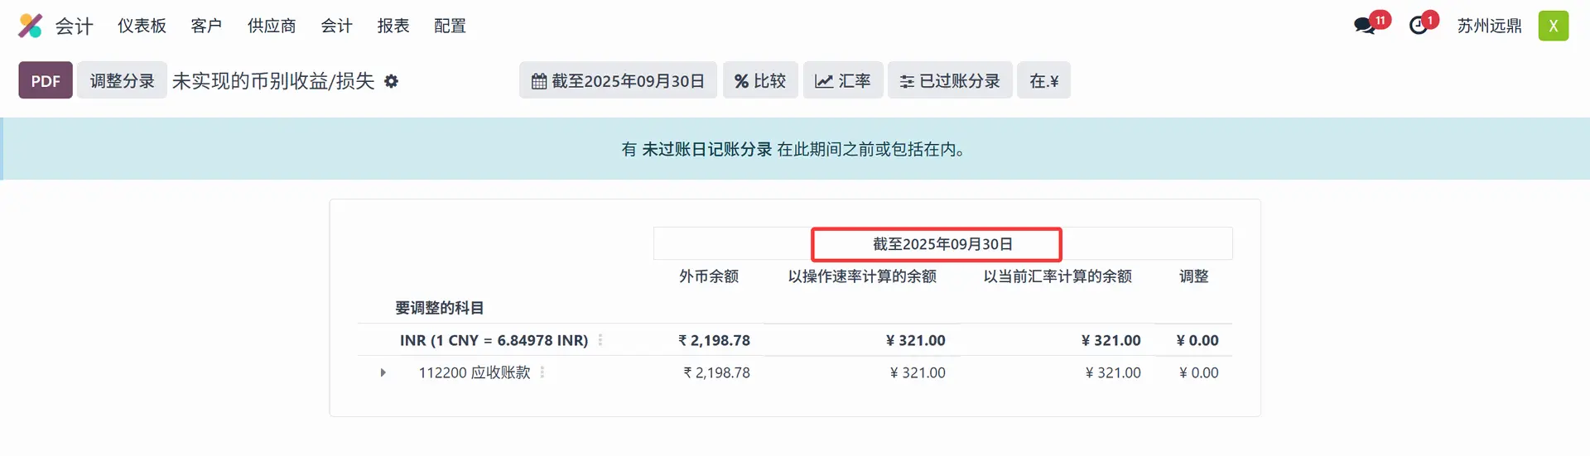Open the 仪表板 menu
This screenshot has width=1590, height=456.
click(142, 26)
